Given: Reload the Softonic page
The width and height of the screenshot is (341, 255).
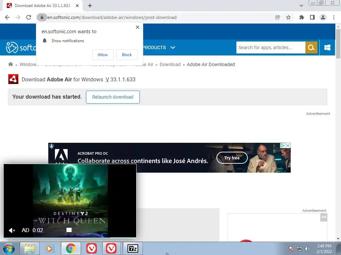Looking at the screenshot, I should click(x=29, y=17).
